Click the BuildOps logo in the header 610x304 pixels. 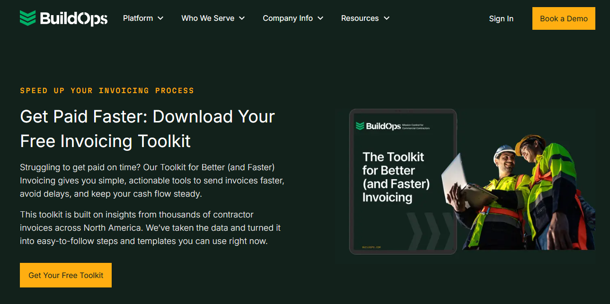63,18
